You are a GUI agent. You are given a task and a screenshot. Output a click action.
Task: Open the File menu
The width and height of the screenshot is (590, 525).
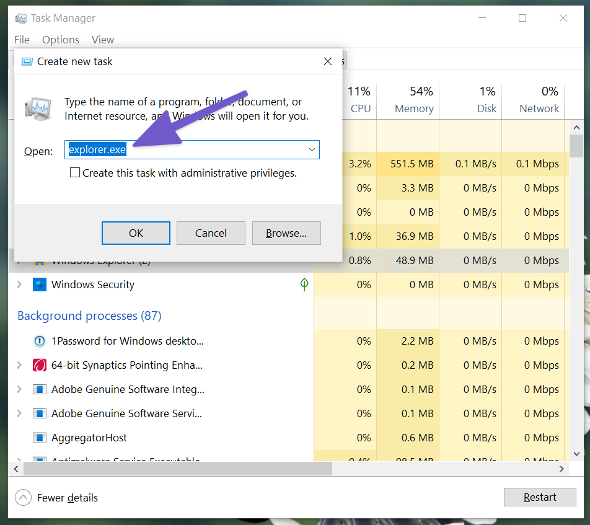(22, 40)
